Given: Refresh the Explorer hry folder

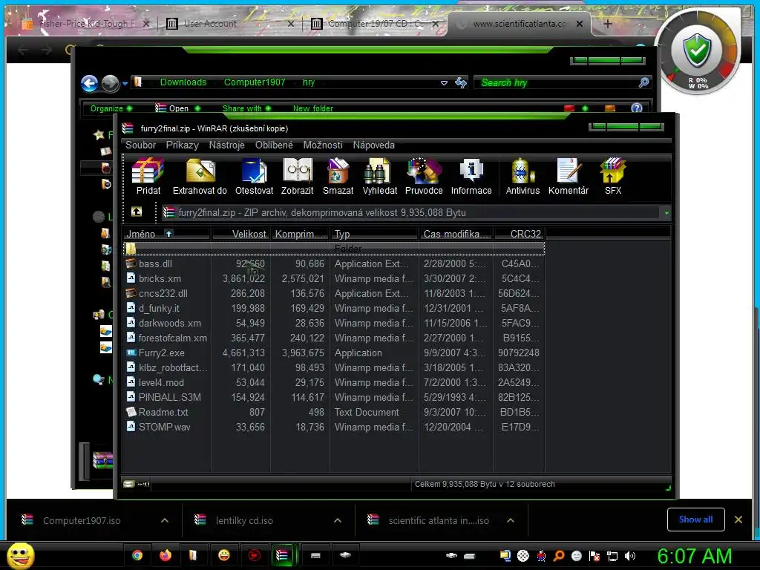Looking at the screenshot, I should [461, 83].
